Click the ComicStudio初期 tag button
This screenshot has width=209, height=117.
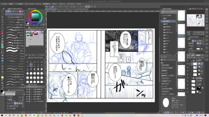(x=167, y=89)
